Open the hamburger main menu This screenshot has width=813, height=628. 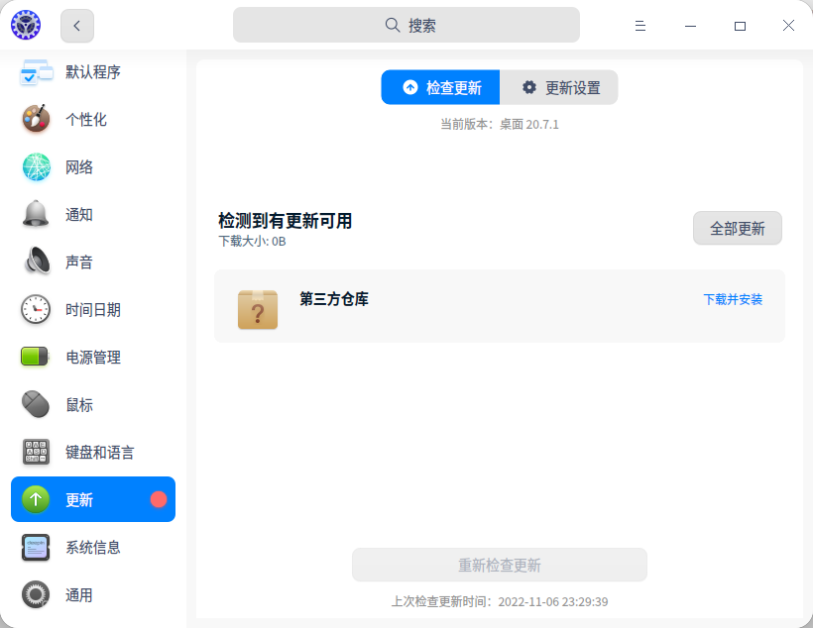click(x=640, y=26)
